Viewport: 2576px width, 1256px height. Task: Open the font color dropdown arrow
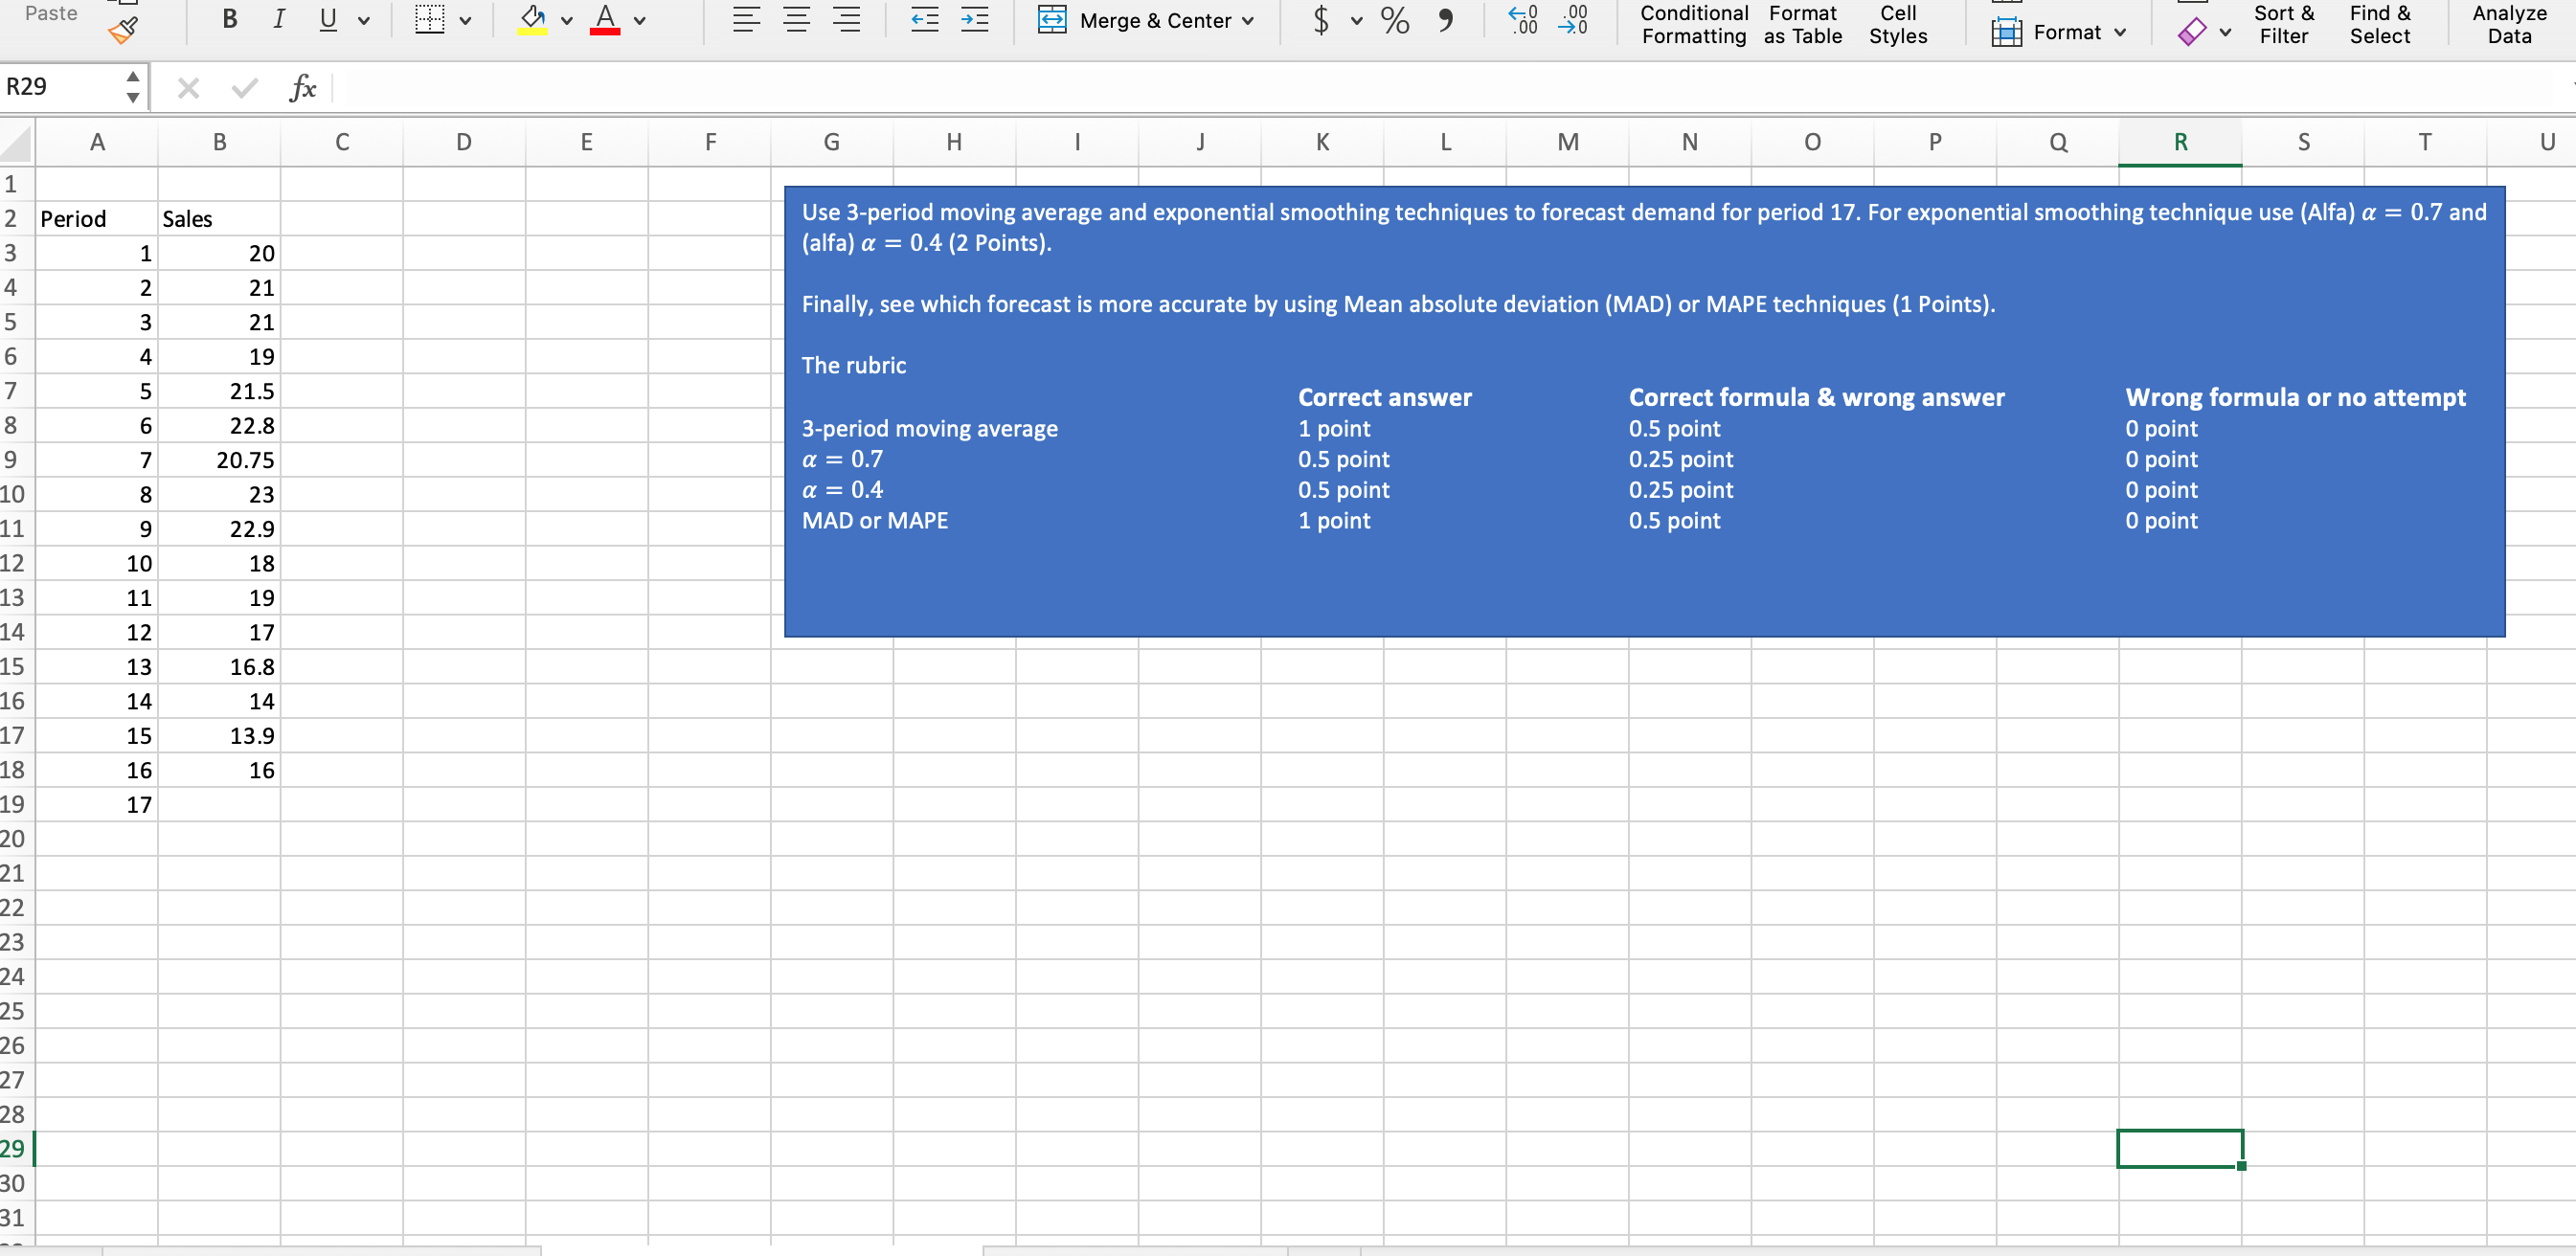click(x=640, y=20)
